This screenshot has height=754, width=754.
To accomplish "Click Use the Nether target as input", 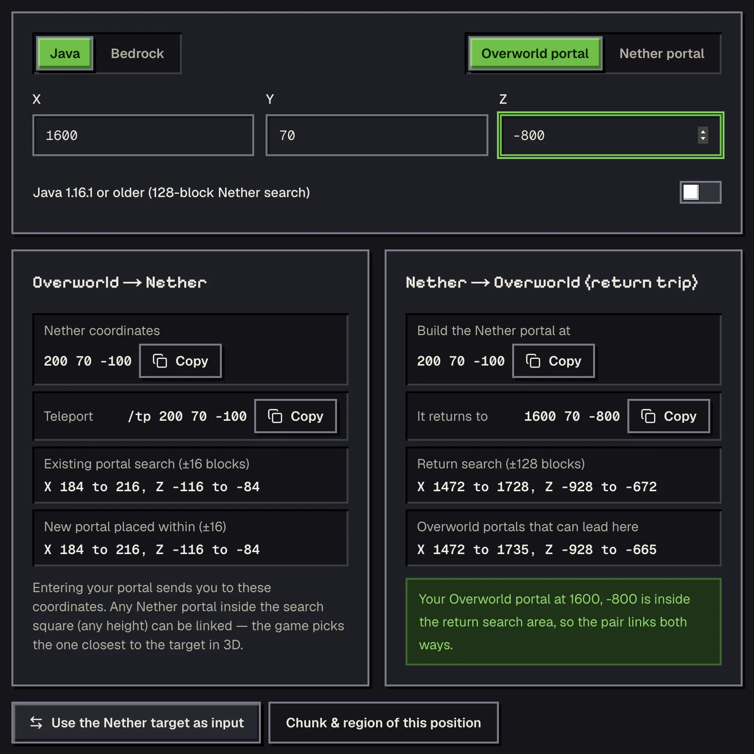I will click(136, 723).
